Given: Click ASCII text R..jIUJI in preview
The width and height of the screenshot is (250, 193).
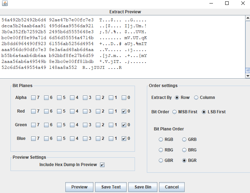Looking at the screenshot, I should coord(94,67).
